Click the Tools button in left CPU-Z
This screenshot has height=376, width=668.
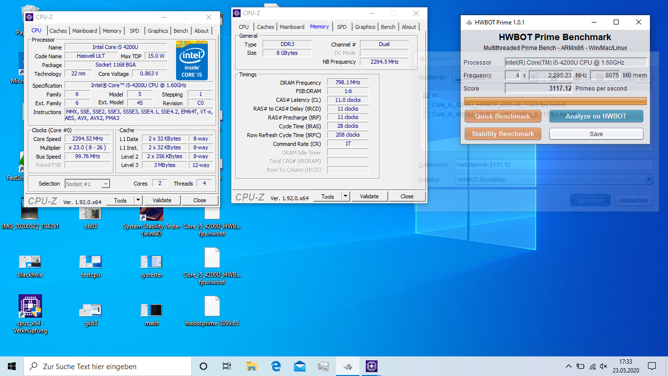click(x=120, y=200)
